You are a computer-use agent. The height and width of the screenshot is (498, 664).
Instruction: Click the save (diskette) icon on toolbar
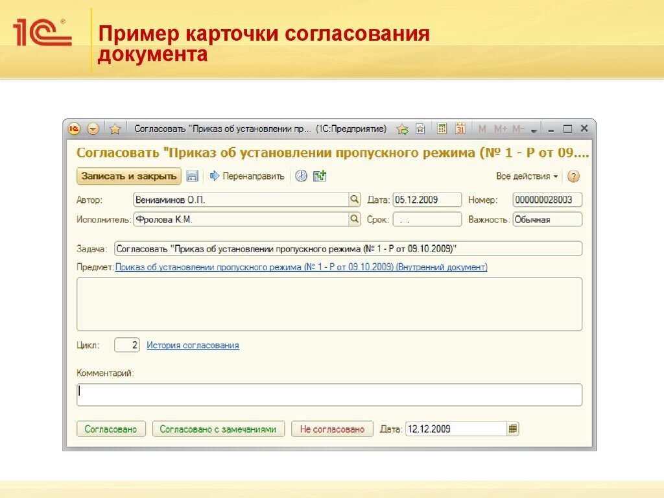191,176
